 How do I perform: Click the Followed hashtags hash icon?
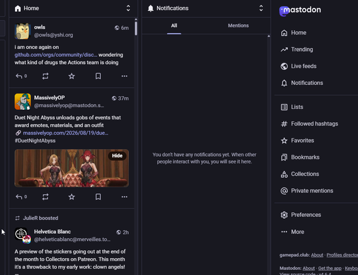pos(284,123)
